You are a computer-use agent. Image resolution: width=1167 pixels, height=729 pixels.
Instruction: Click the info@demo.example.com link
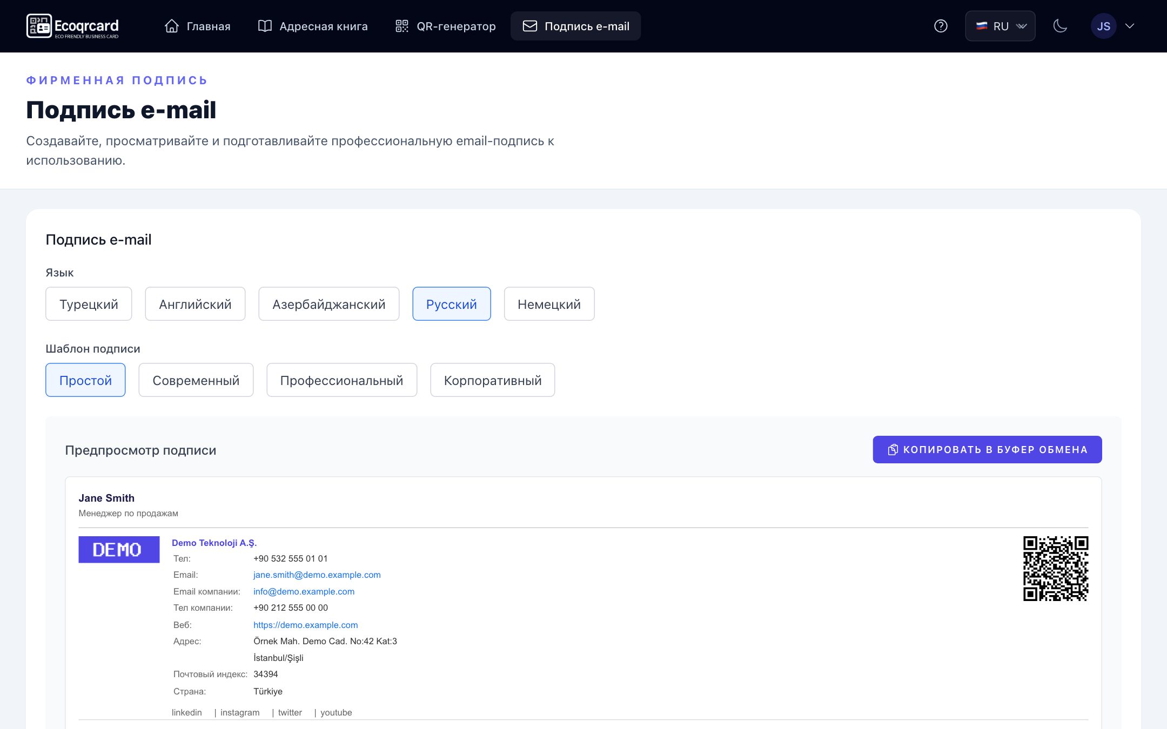(x=304, y=591)
